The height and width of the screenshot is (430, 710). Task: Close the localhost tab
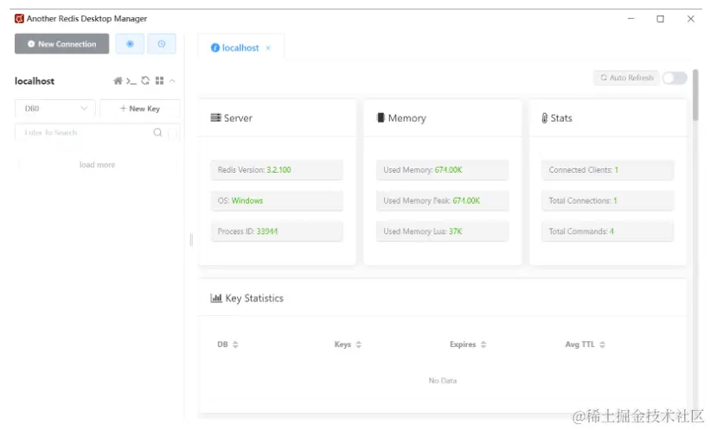[x=268, y=48]
